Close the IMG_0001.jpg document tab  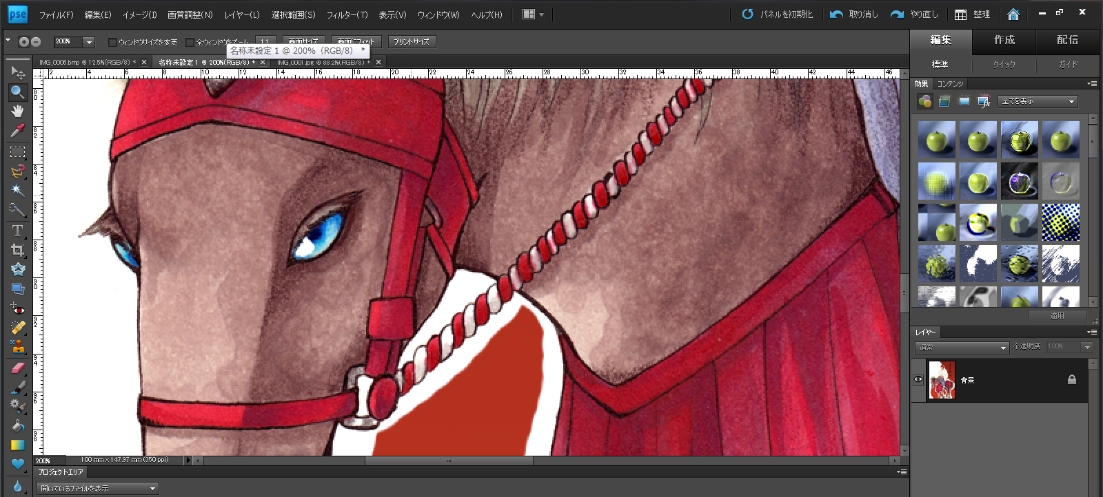378,63
